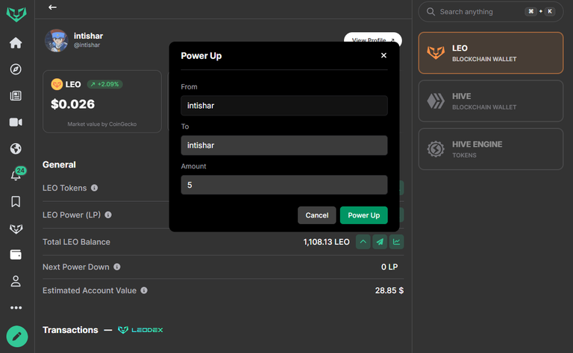Click the Amount input field
The height and width of the screenshot is (353, 573).
pyautogui.click(x=284, y=185)
